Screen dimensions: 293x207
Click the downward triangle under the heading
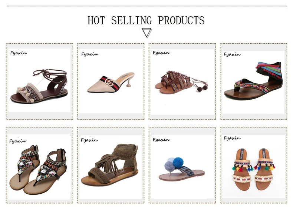(147, 33)
